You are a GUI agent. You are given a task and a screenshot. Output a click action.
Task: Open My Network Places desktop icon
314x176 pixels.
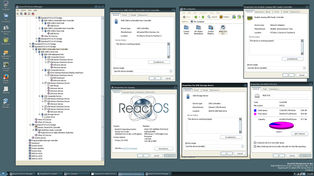click(6, 30)
